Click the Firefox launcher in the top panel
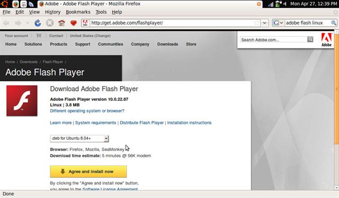 click(15, 4)
